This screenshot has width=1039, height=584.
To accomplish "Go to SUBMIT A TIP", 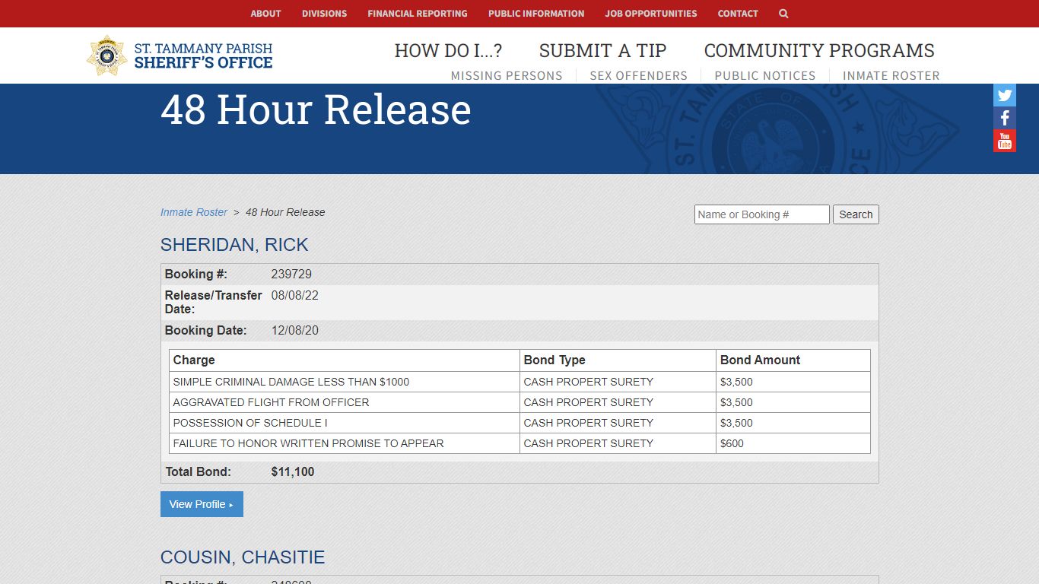I will [603, 51].
